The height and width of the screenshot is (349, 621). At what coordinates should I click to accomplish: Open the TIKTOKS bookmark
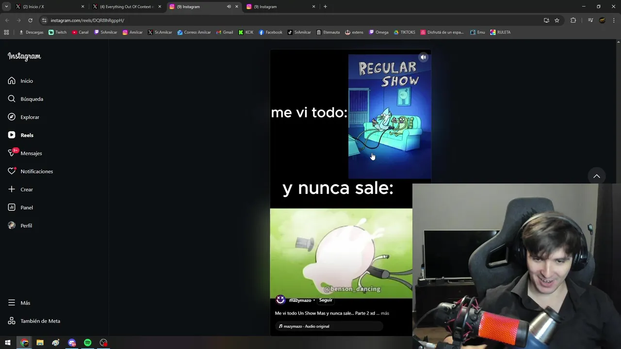(x=404, y=32)
